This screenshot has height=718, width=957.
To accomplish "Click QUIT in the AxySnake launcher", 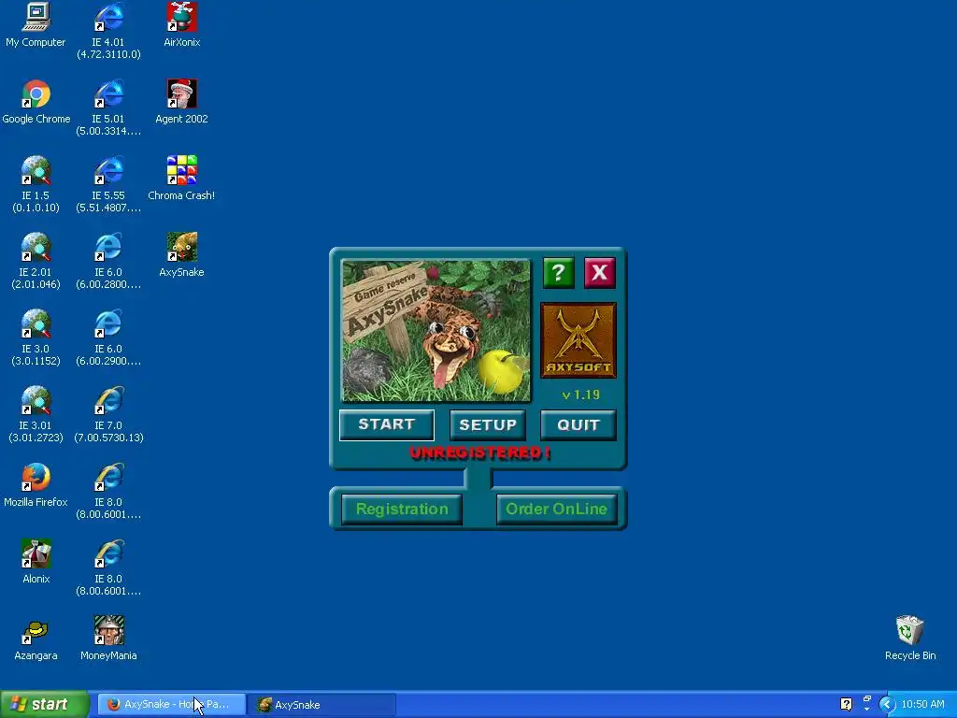I will point(578,425).
